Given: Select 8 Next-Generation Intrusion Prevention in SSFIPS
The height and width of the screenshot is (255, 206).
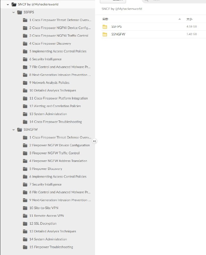Looking at the screenshot, I should tap(60, 75).
